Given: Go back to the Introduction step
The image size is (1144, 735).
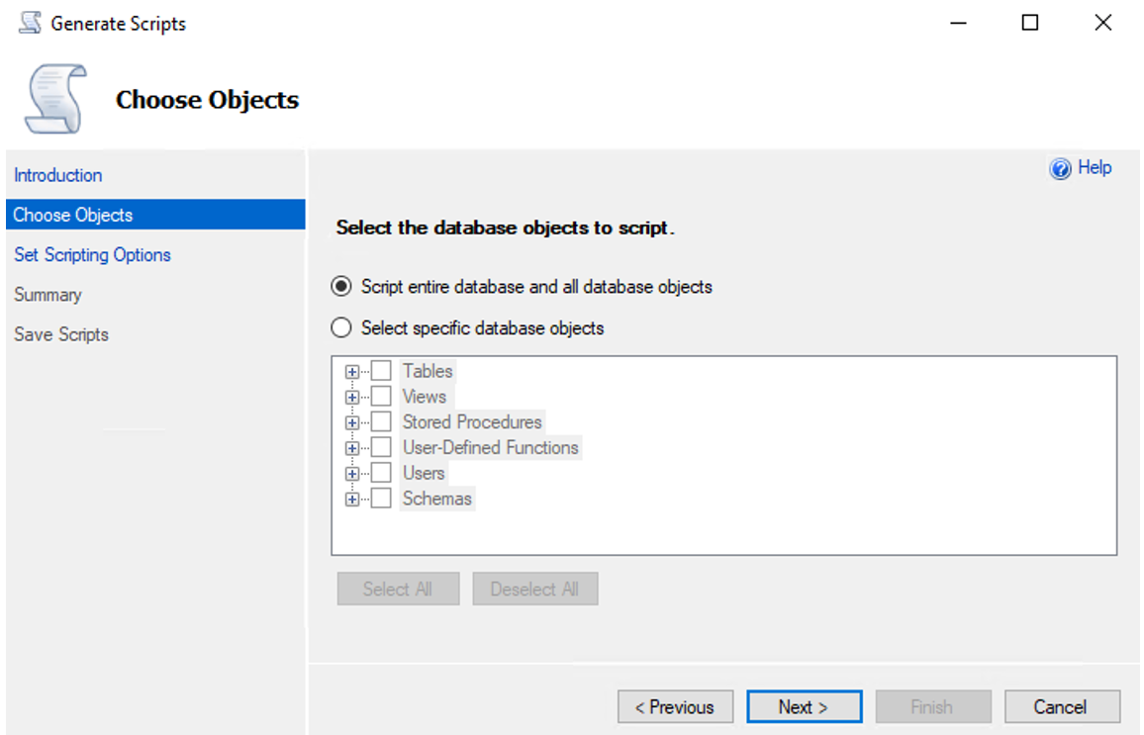Looking at the screenshot, I should 57,175.
